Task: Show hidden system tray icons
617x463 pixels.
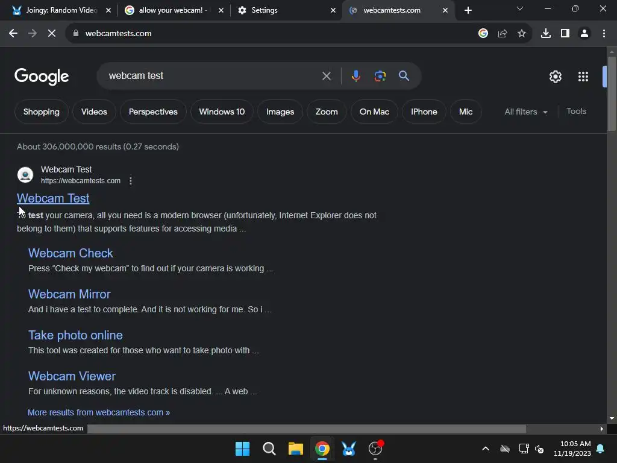Action: click(x=486, y=449)
